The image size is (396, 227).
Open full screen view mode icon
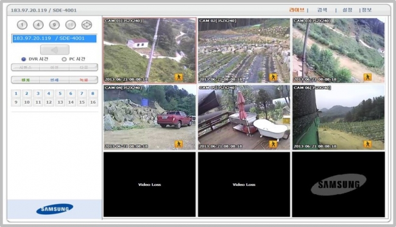(87, 25)
